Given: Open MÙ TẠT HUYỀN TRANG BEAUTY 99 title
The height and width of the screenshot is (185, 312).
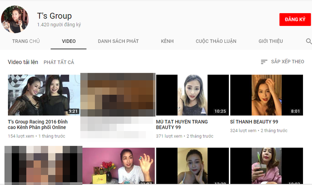Looking at the screenshot, I should (x=182, y=125).
